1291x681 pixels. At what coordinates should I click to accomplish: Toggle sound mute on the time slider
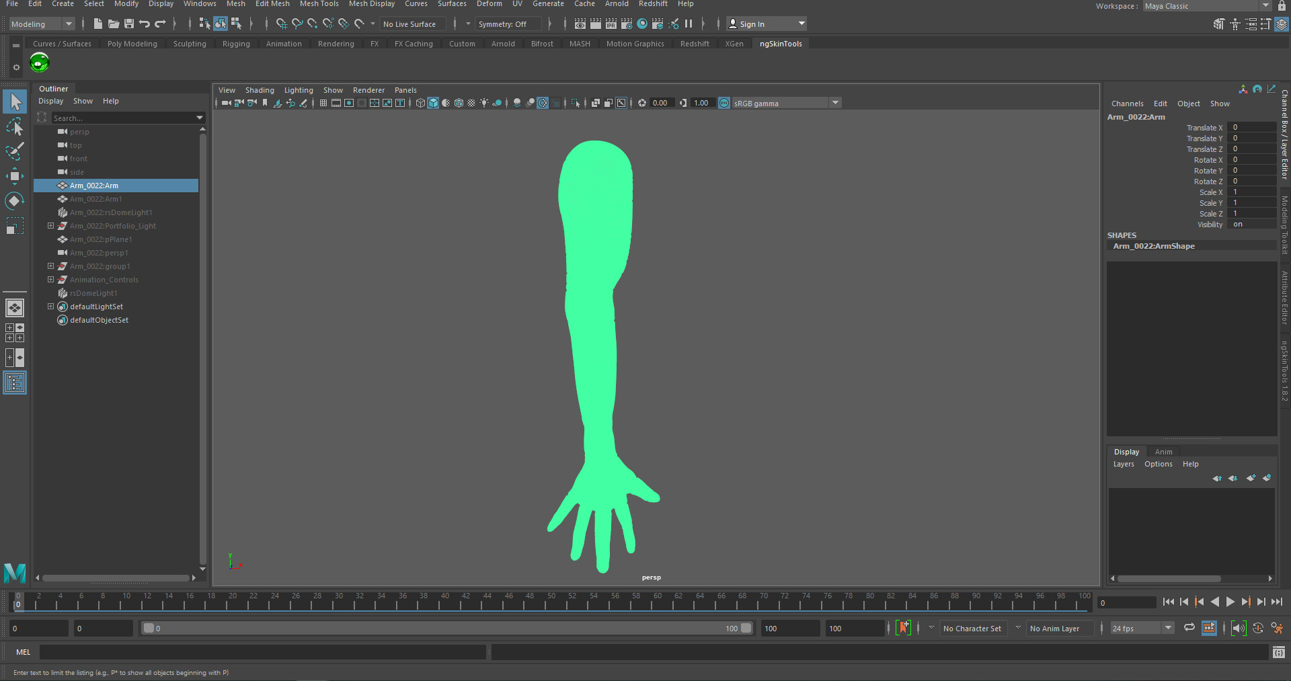(1238, 629)
